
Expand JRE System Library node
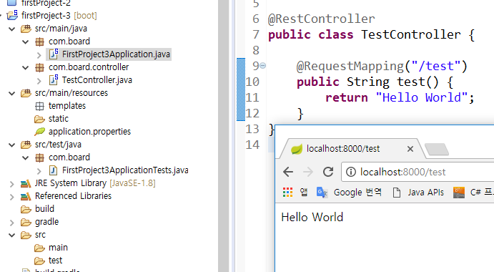[x=12, y=184]
